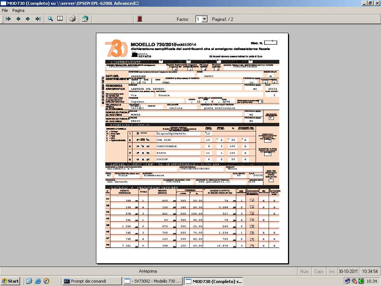Click the MODELLO 730/2015 heading on the page
This screenshot has width=381, height=286.
153,45
